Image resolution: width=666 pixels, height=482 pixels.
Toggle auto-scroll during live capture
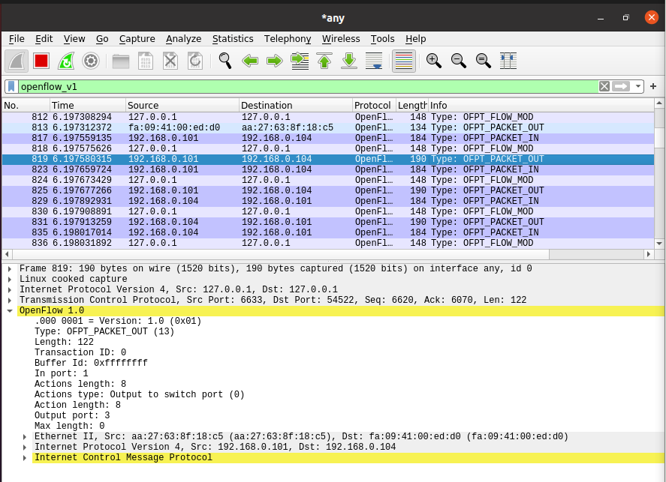tap(374, 61)
